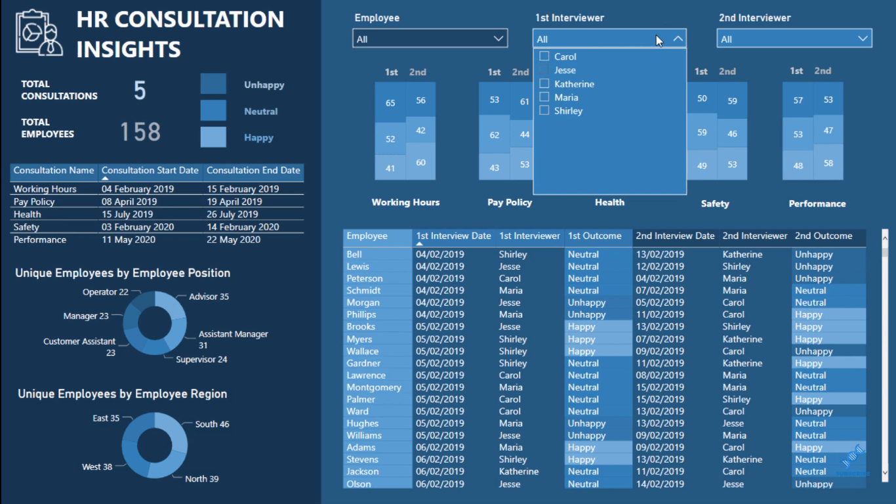Enable the Maria checkbox
Viewport: 896px width, 504px height.
pyautogui.click(x=544, y=97)
